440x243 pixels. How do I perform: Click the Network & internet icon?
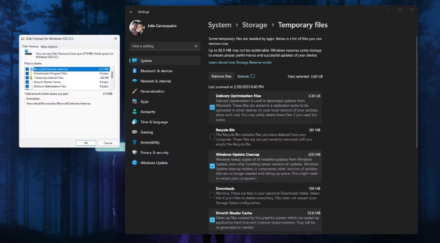coord(135,81)
